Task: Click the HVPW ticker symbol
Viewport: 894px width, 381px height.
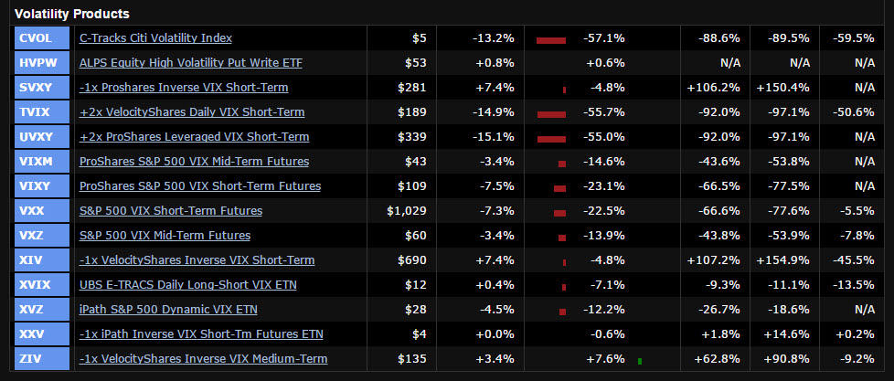Action: [x=42, y=63]
